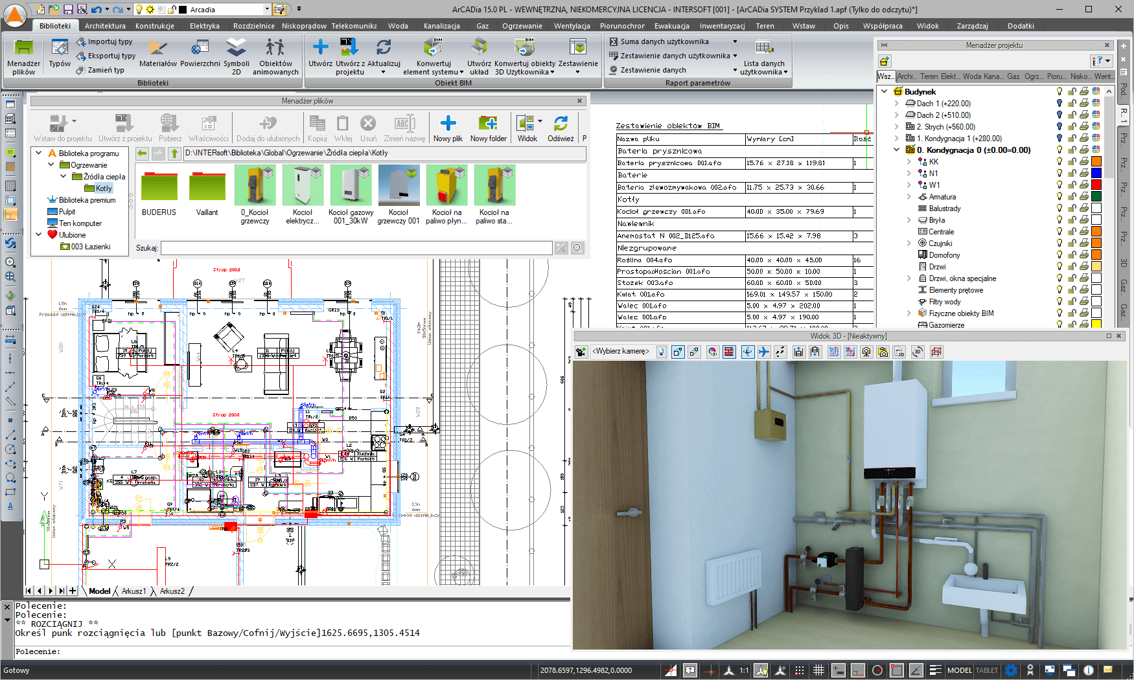Image resolution: width=1134 pixels, height=680 pixels.
Task: Toggle the lightbulb visibility for 2. Strych (+560.00)
Action: point(1059,127)
